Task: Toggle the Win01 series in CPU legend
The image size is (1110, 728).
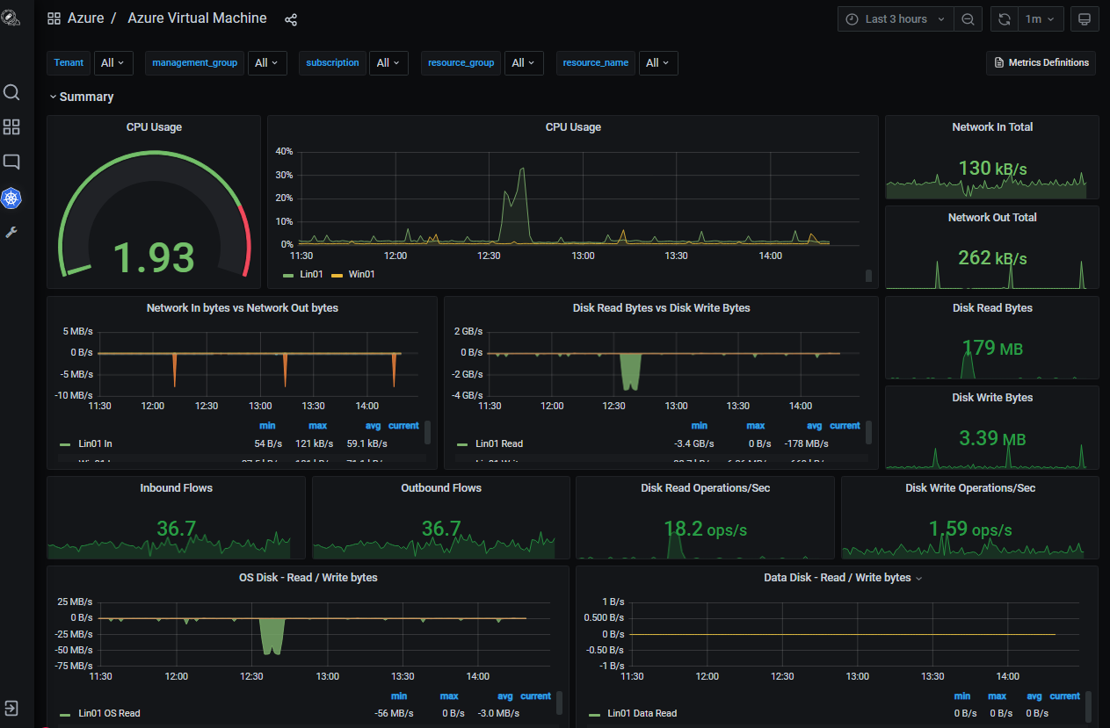Action: pos(362,274)
